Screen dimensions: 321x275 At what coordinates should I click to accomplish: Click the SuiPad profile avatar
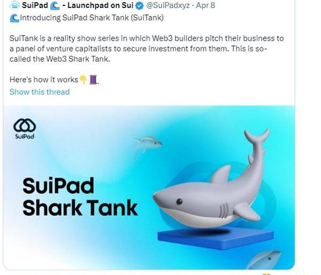[x=13, y=6]
